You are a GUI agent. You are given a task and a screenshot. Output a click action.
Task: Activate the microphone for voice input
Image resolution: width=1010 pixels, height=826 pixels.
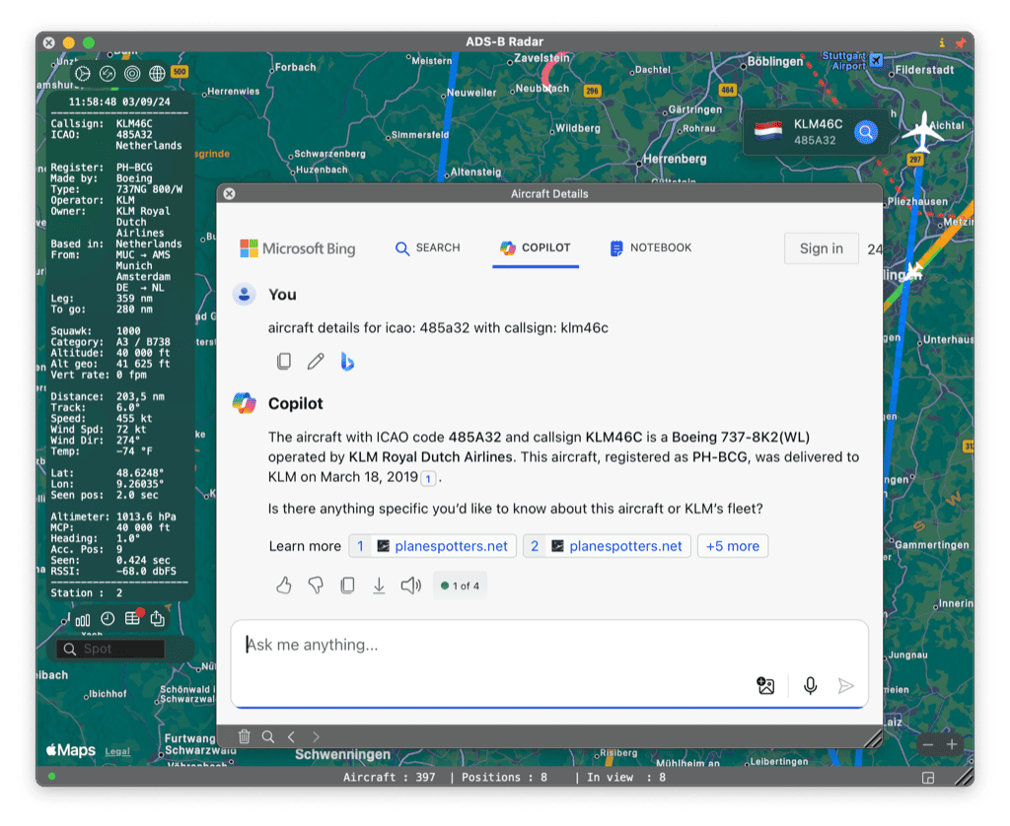[810, 686]
